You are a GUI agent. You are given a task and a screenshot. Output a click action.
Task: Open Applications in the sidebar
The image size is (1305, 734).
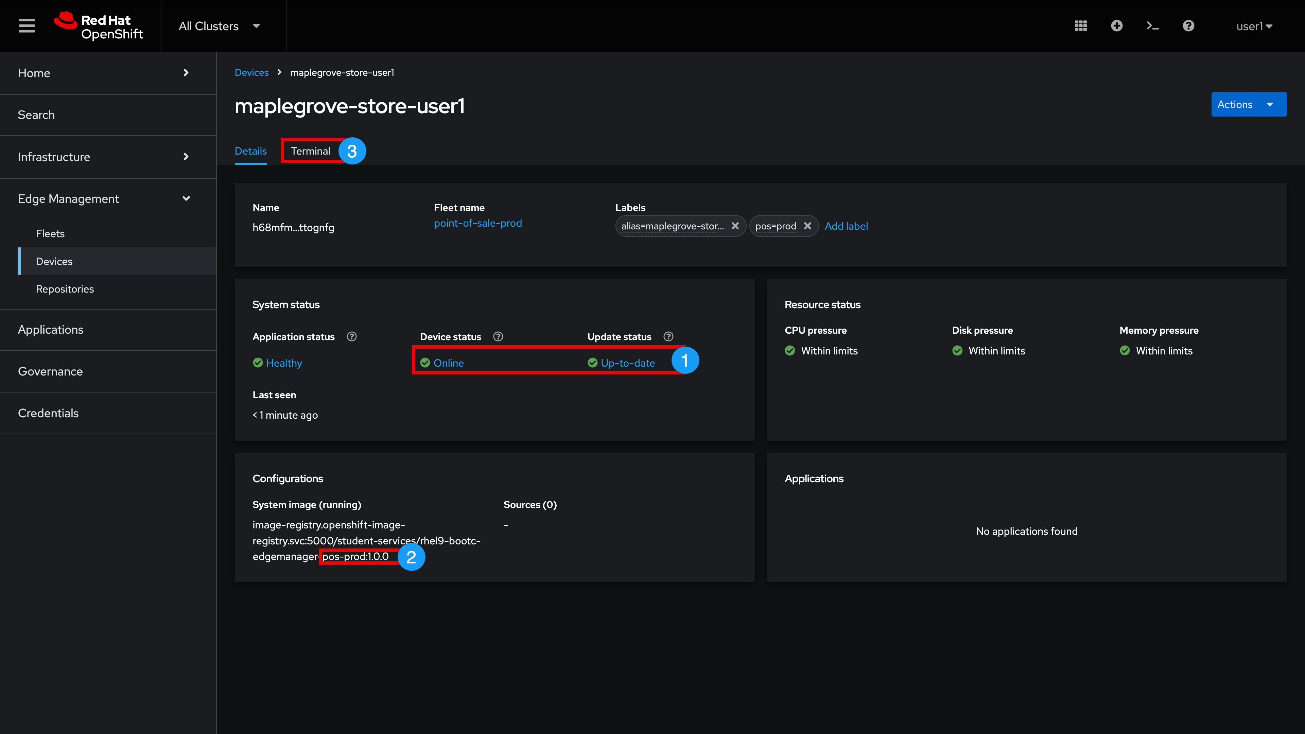pyautogui.click(x=108, y=330)
